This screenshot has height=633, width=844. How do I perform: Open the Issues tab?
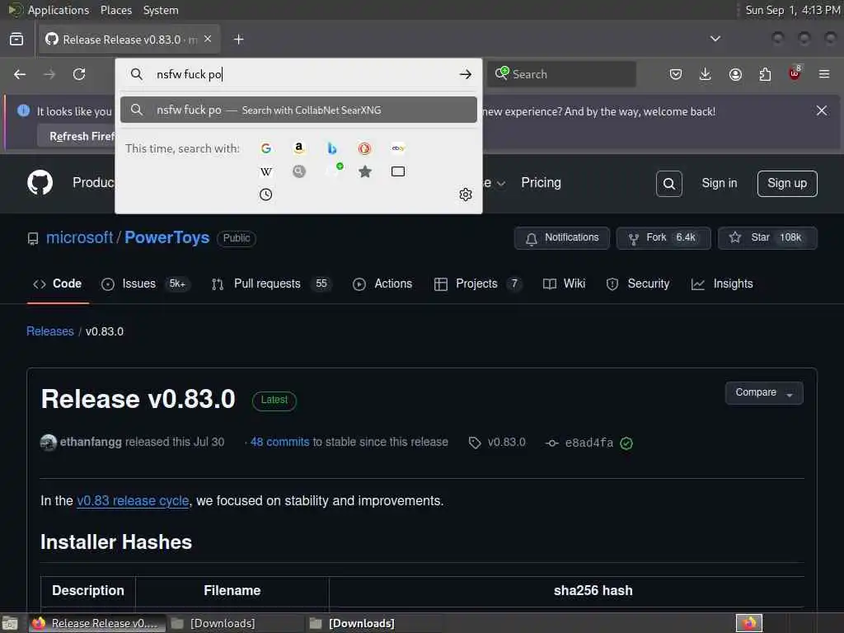144,284
